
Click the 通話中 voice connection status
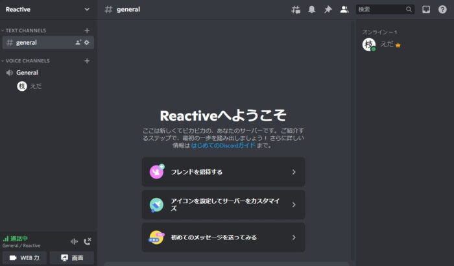(19, 239)
